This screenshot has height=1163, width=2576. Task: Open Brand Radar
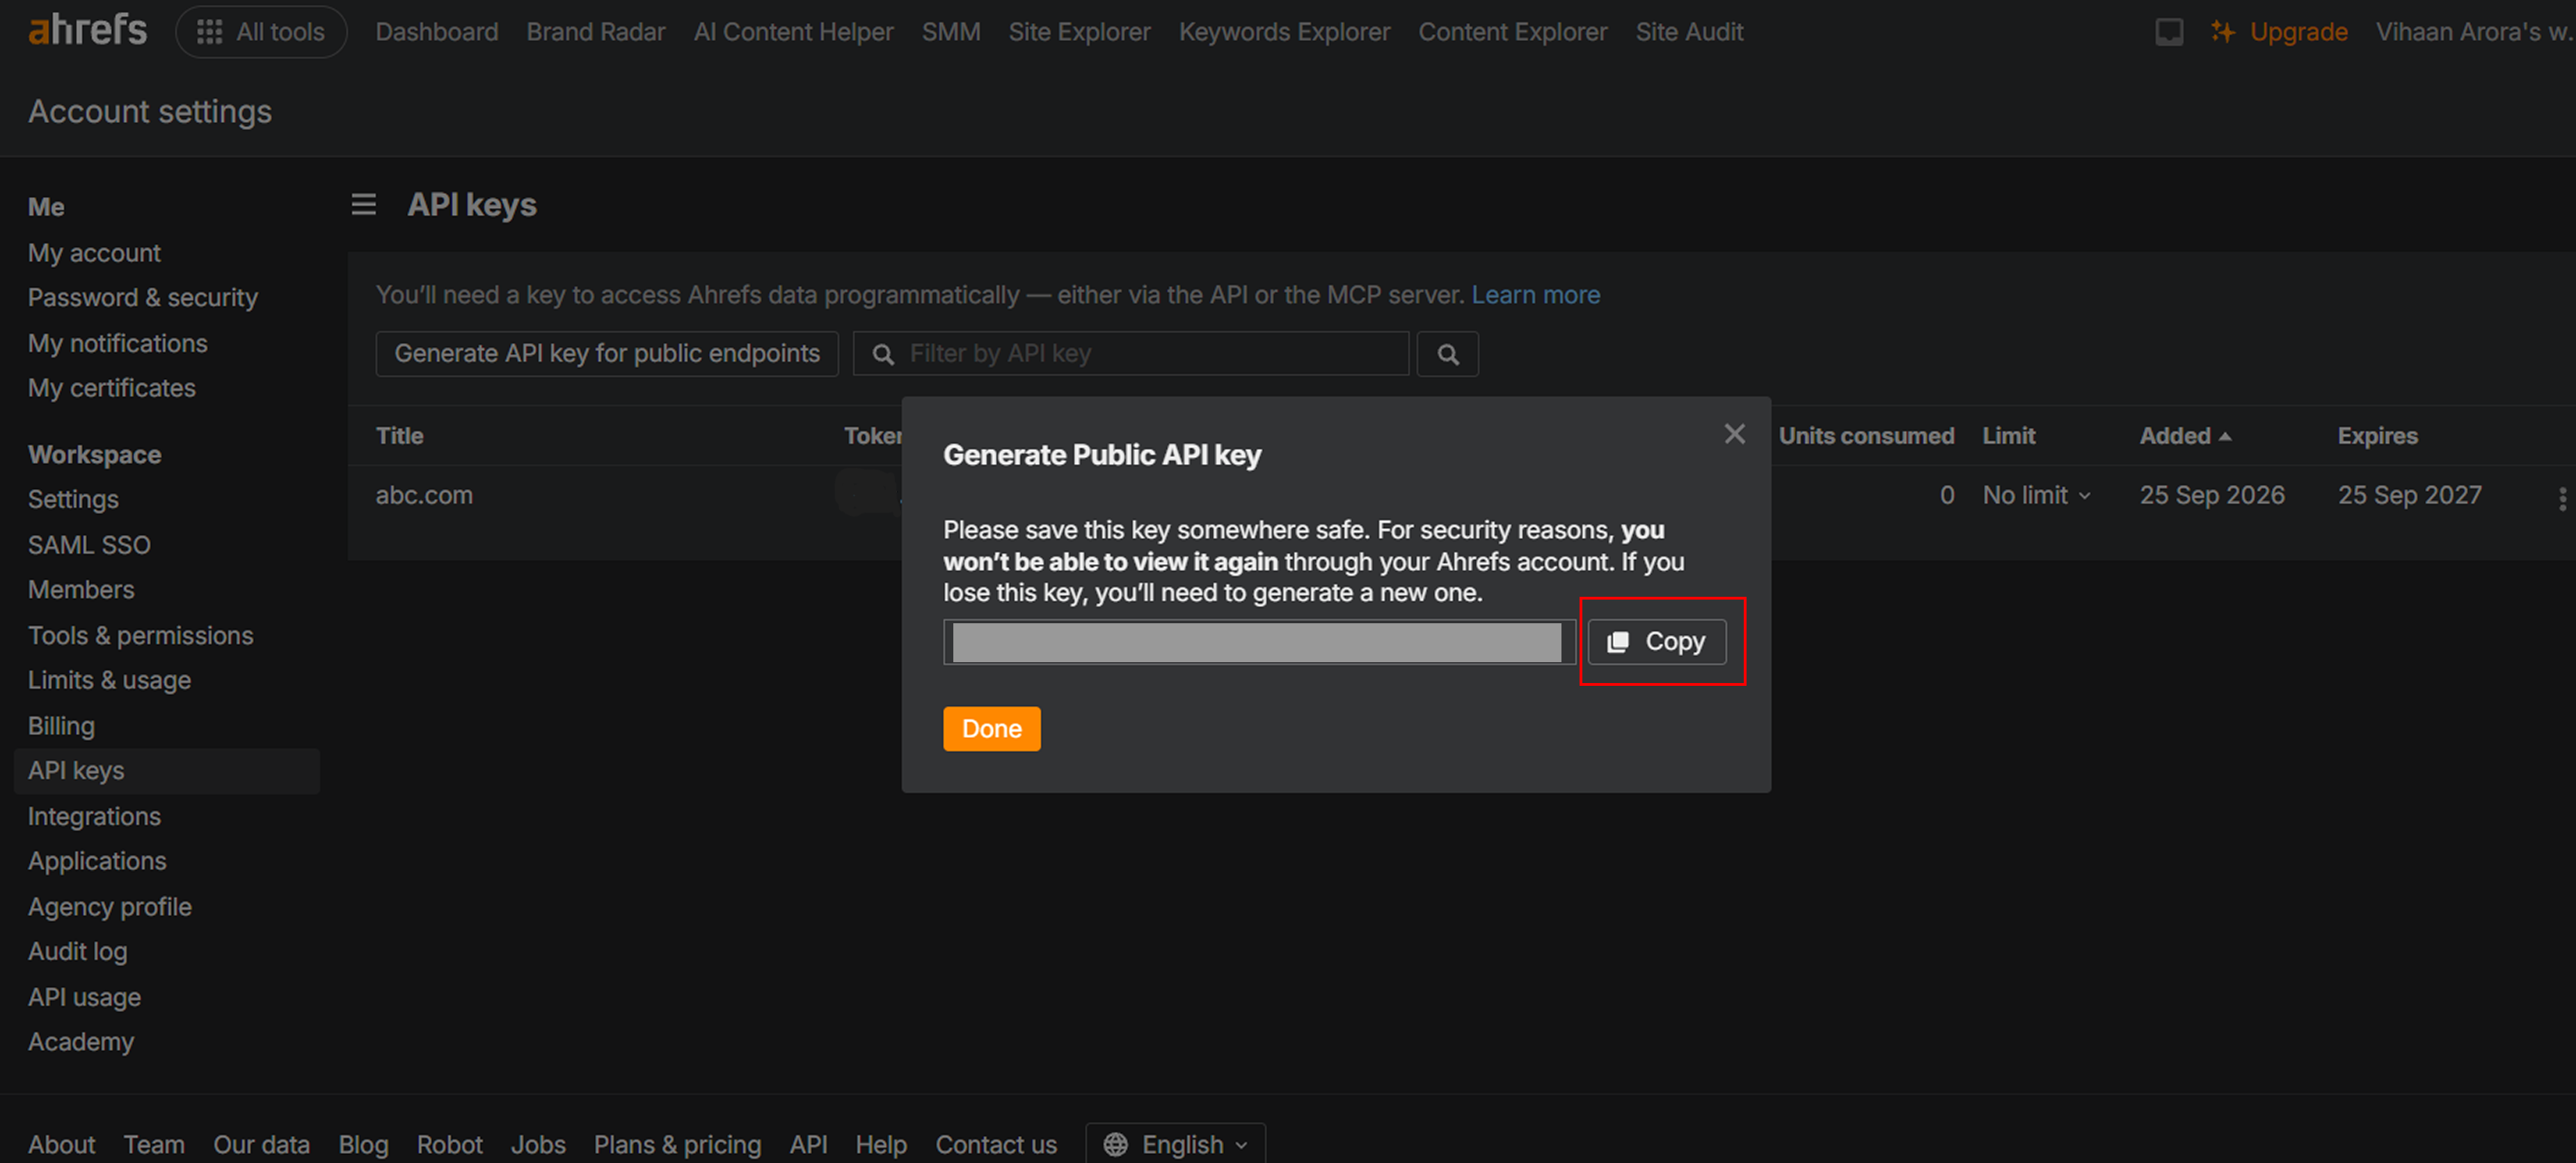click(x=596, y=32)
